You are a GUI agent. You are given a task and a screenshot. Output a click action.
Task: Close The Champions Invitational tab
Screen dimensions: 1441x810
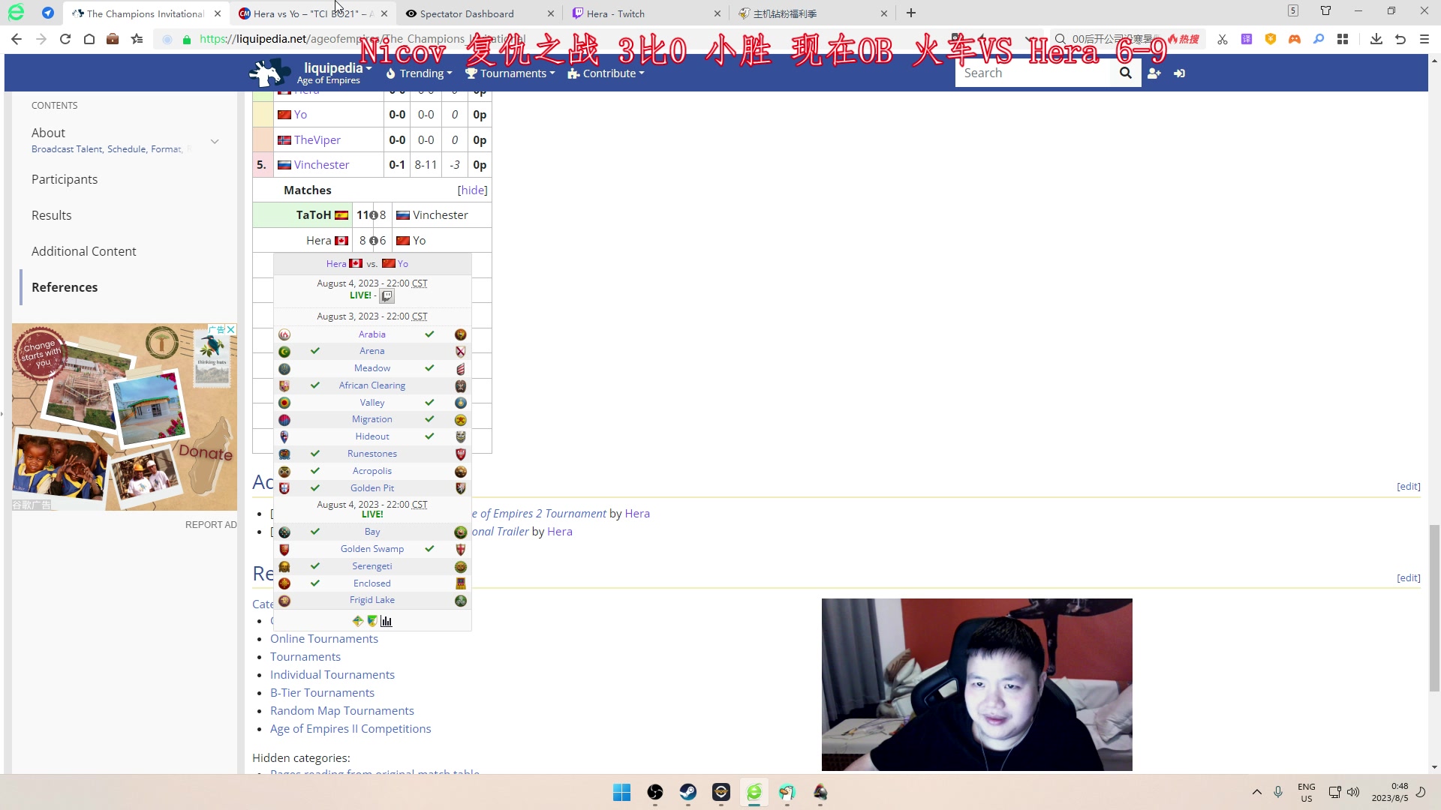pyautogui.click(x=218, y=13)
